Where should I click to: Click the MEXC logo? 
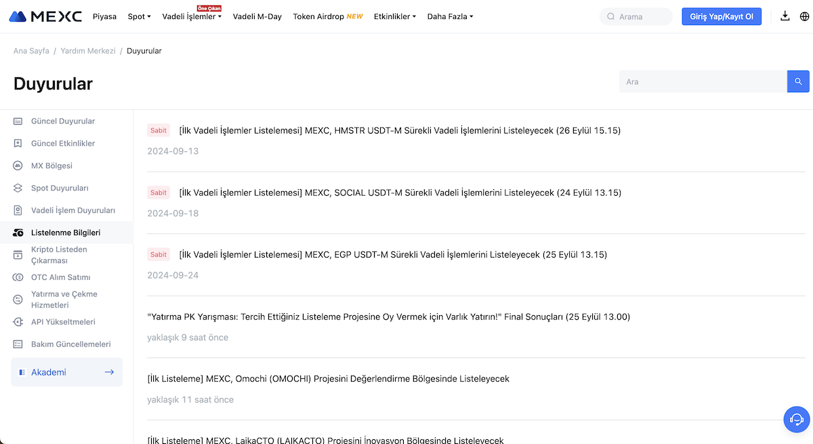[x=45, y=16]
